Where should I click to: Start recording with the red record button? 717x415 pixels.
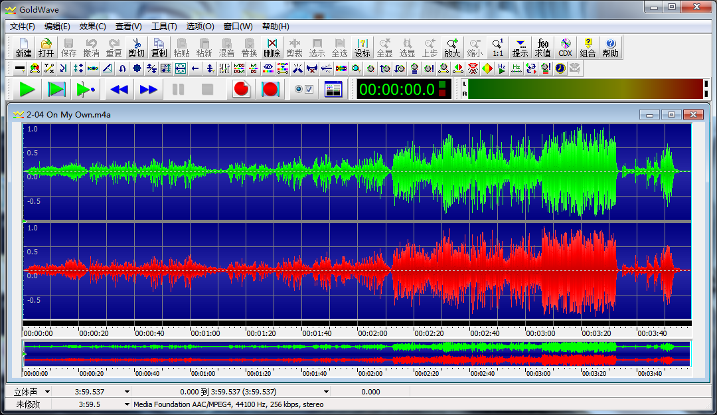click(x=241, y=89)
